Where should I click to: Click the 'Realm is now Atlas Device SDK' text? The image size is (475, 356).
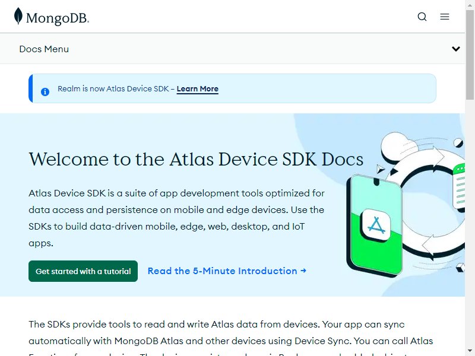tap(113, 88)
